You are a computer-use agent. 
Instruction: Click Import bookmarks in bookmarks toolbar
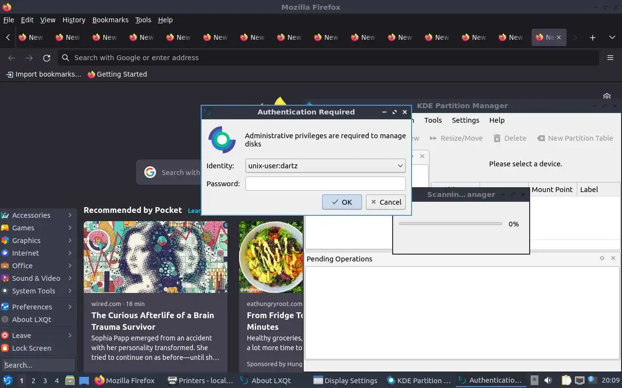tap(44, 74)
